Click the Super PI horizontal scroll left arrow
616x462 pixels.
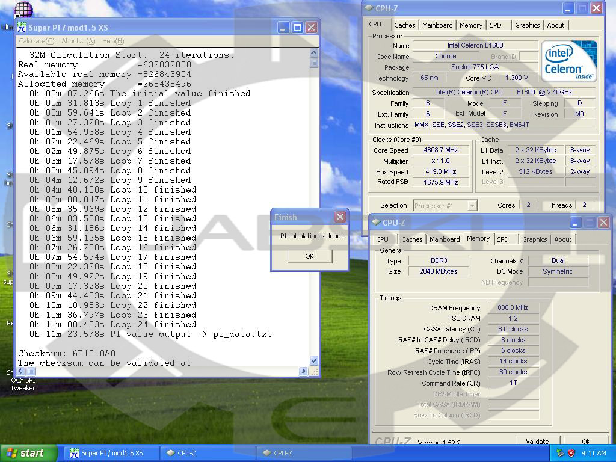tap(20, 371)
